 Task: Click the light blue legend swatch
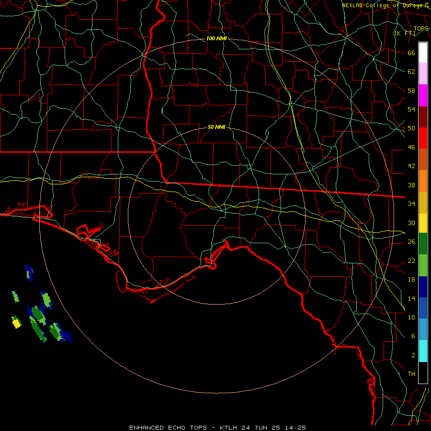point(423,329)
